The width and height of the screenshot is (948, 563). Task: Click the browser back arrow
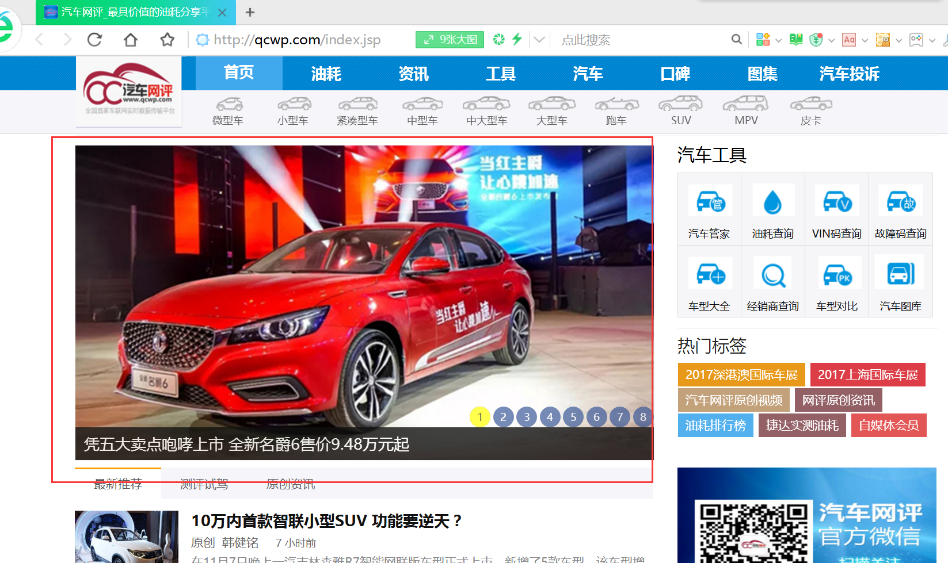(x=39, y=40)
